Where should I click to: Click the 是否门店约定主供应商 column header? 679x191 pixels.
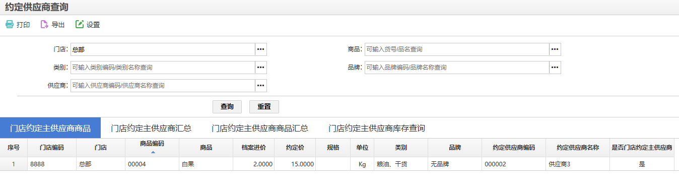[642, 148]
